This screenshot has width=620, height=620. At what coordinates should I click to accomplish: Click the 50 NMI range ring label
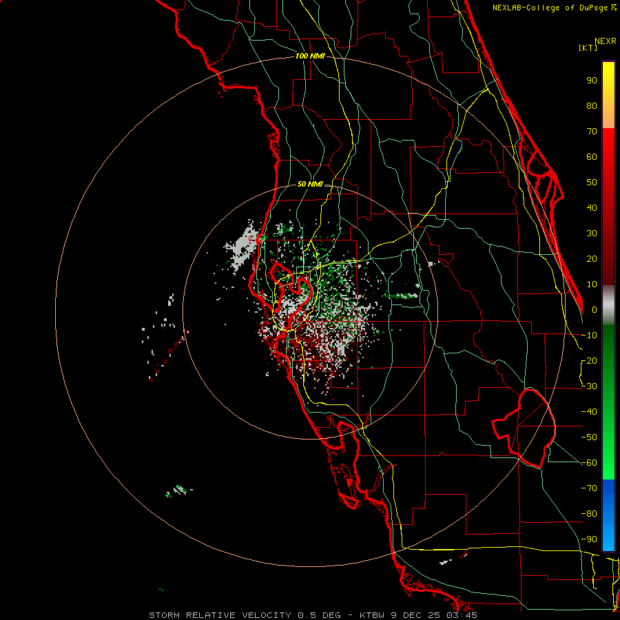pyautogui.click(x=309, y=184)
